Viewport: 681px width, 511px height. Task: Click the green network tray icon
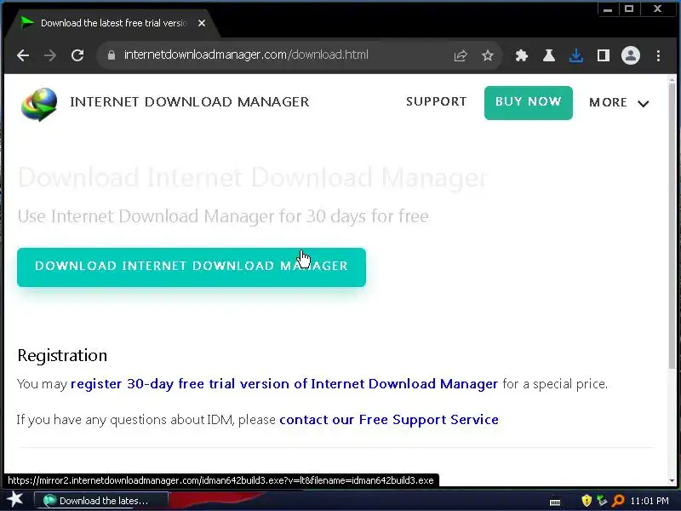point(602,501)
